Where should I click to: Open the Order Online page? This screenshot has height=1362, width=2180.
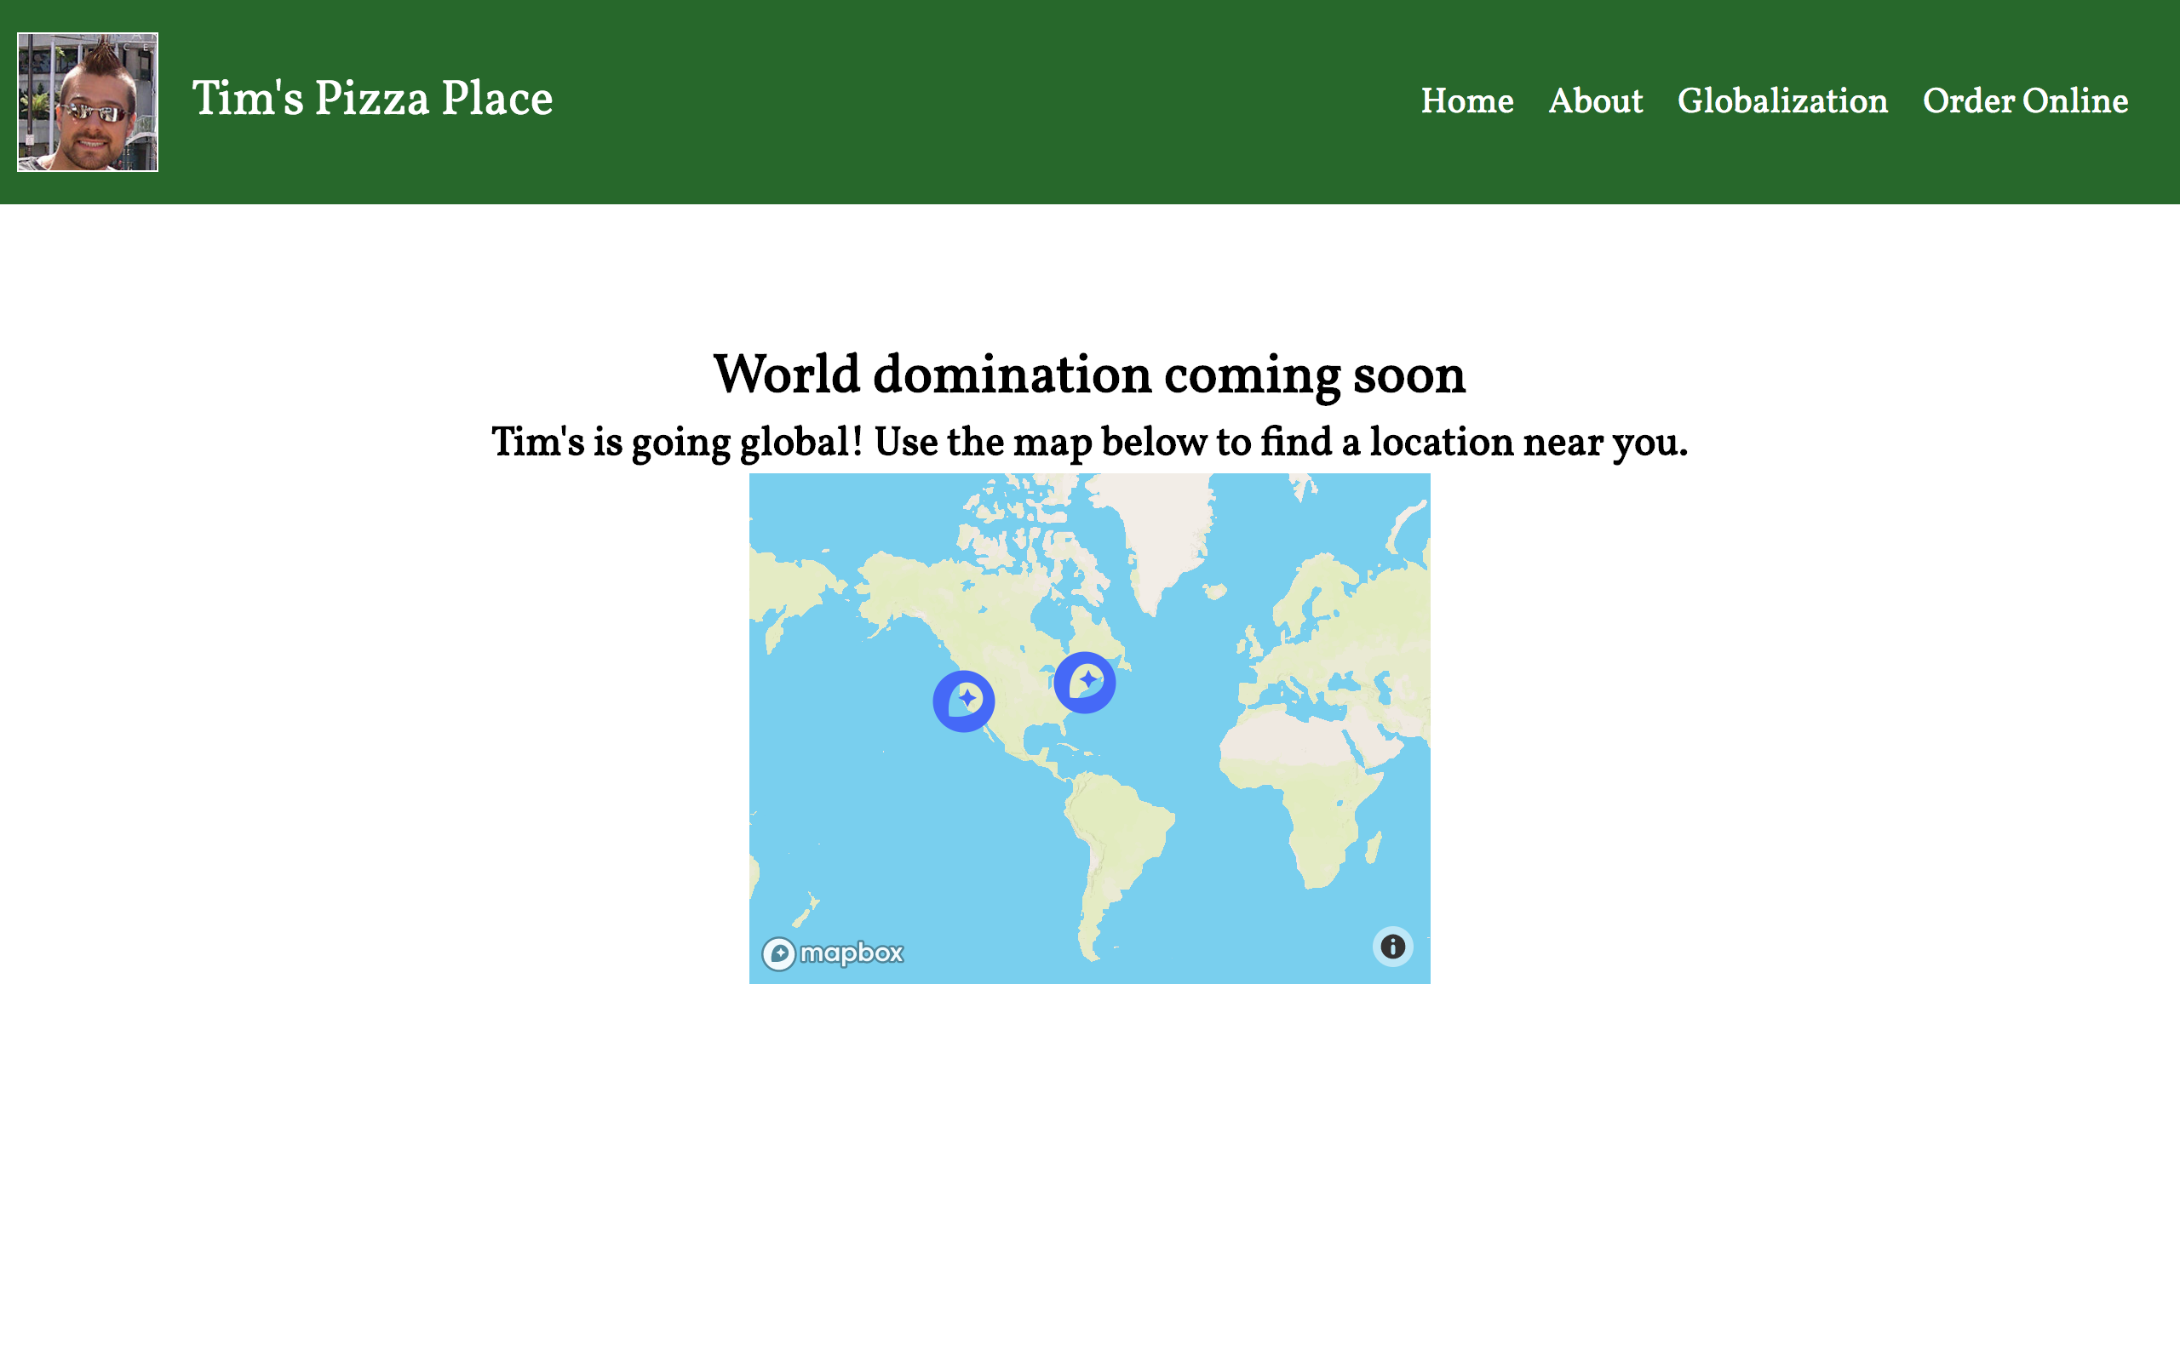(2025, 101)
